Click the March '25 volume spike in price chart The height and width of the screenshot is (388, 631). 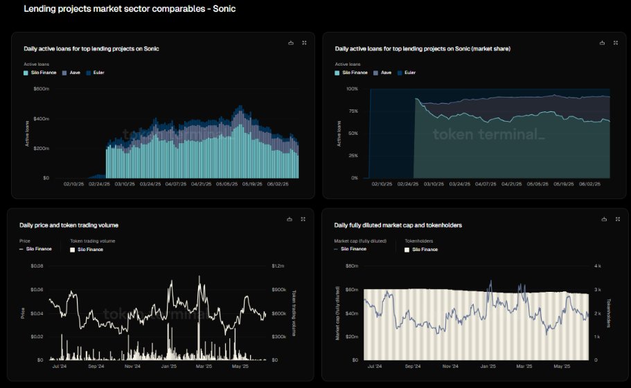199,342
